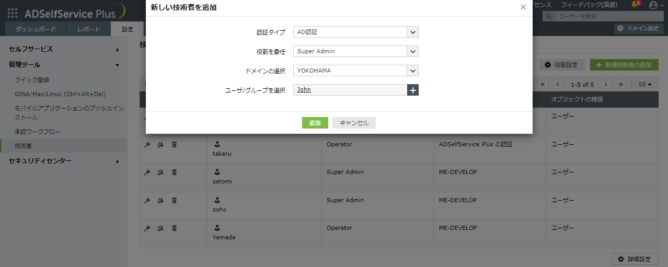
Task: Click the plus icon to add user/group
Action: pos(413,90)
